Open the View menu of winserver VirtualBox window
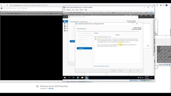171x96 pixels. coord(73,10)
